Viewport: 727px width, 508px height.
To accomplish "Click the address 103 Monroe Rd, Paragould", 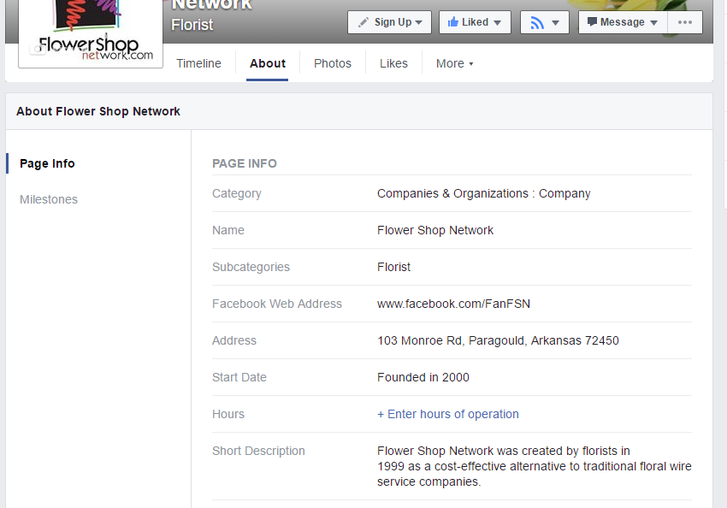I will tap(498, 340).
